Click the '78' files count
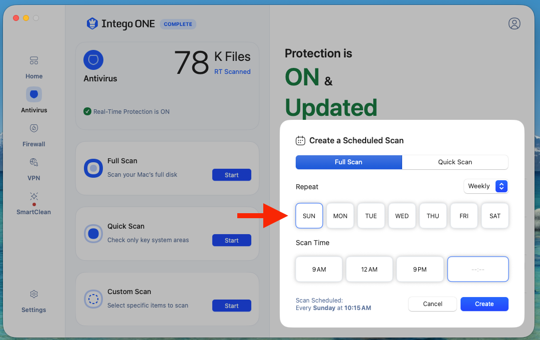540x340 pixels. point(191,62)
